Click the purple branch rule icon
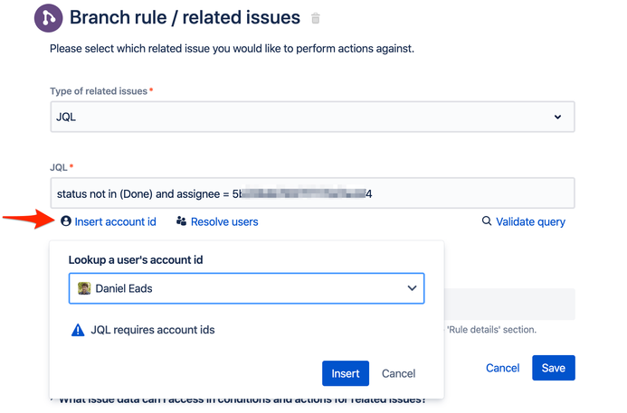 click(x=48, y=18)
